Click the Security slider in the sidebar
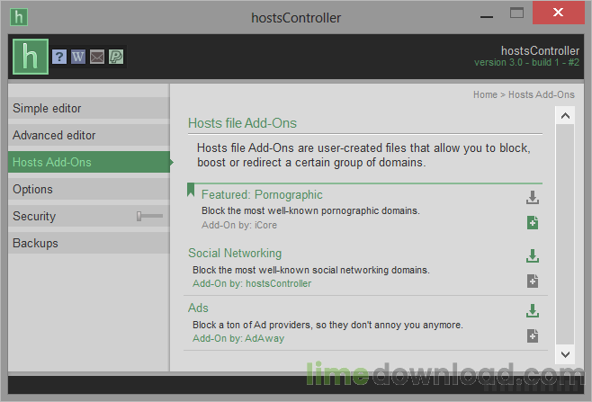Viewport: 592px width, 402px height. [149, 216]
